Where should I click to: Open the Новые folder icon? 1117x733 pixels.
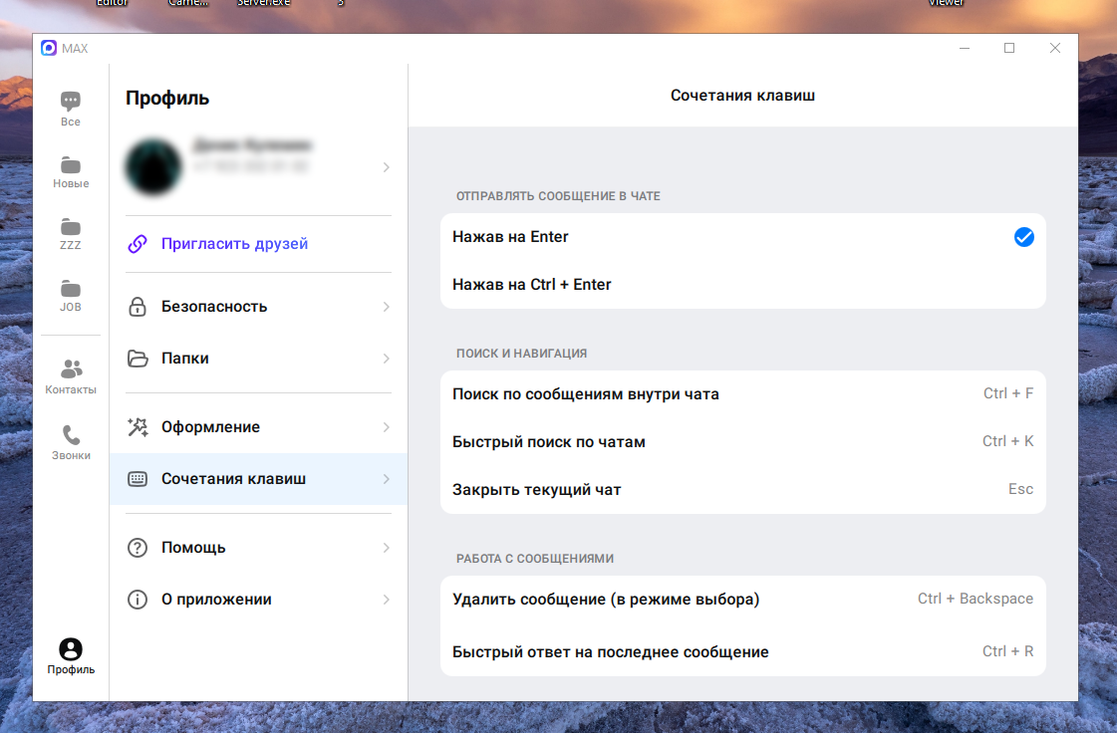tap(70, 164)
